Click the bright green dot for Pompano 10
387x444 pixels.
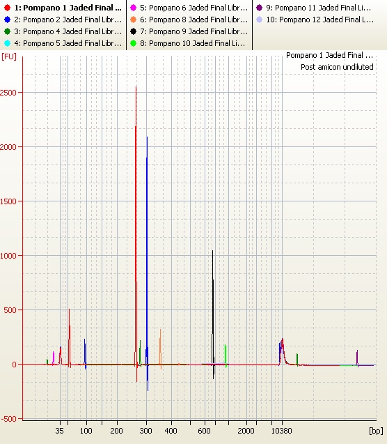[134, 43]
